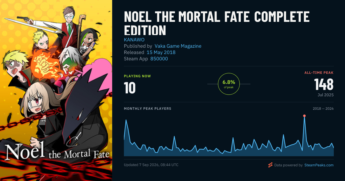Click the SteamPeaks logo icon
The image size is (345, 181).
[270, 165]
